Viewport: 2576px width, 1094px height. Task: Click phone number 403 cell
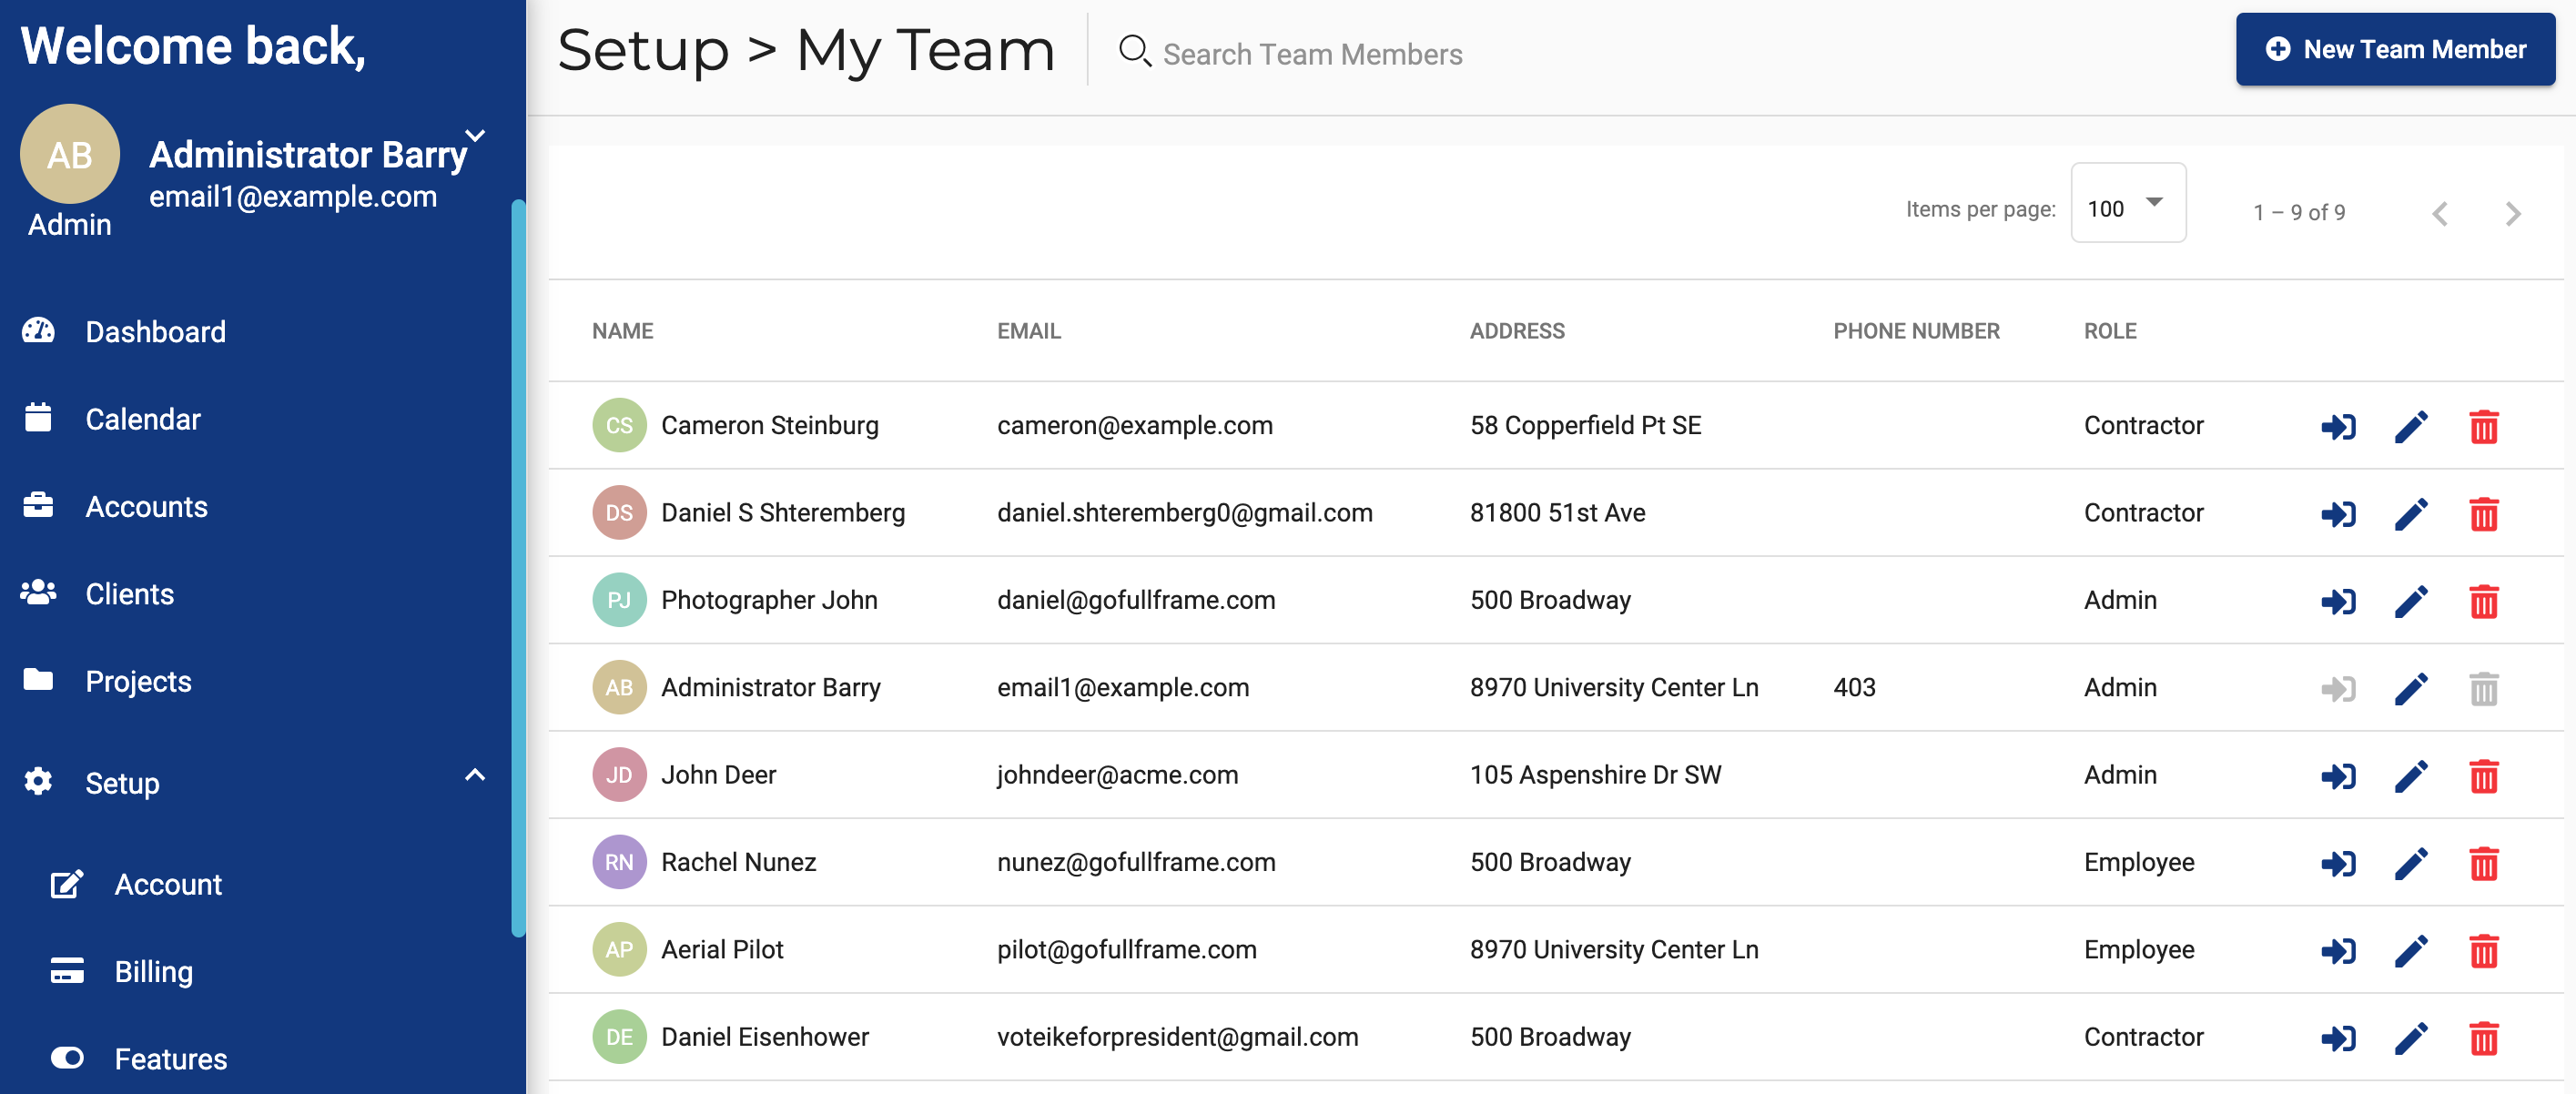click(x=1854, y=687)
